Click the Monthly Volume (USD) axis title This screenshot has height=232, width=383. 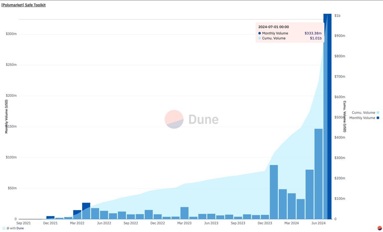6,116
